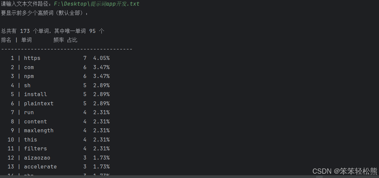Select the word https in row 1
The image size is (379, 178).
coord(32,58)
